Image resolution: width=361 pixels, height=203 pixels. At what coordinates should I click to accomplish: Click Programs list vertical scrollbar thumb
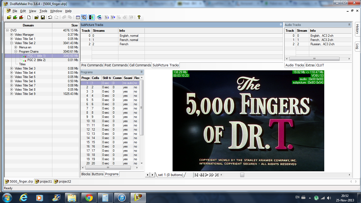point(142,108)
